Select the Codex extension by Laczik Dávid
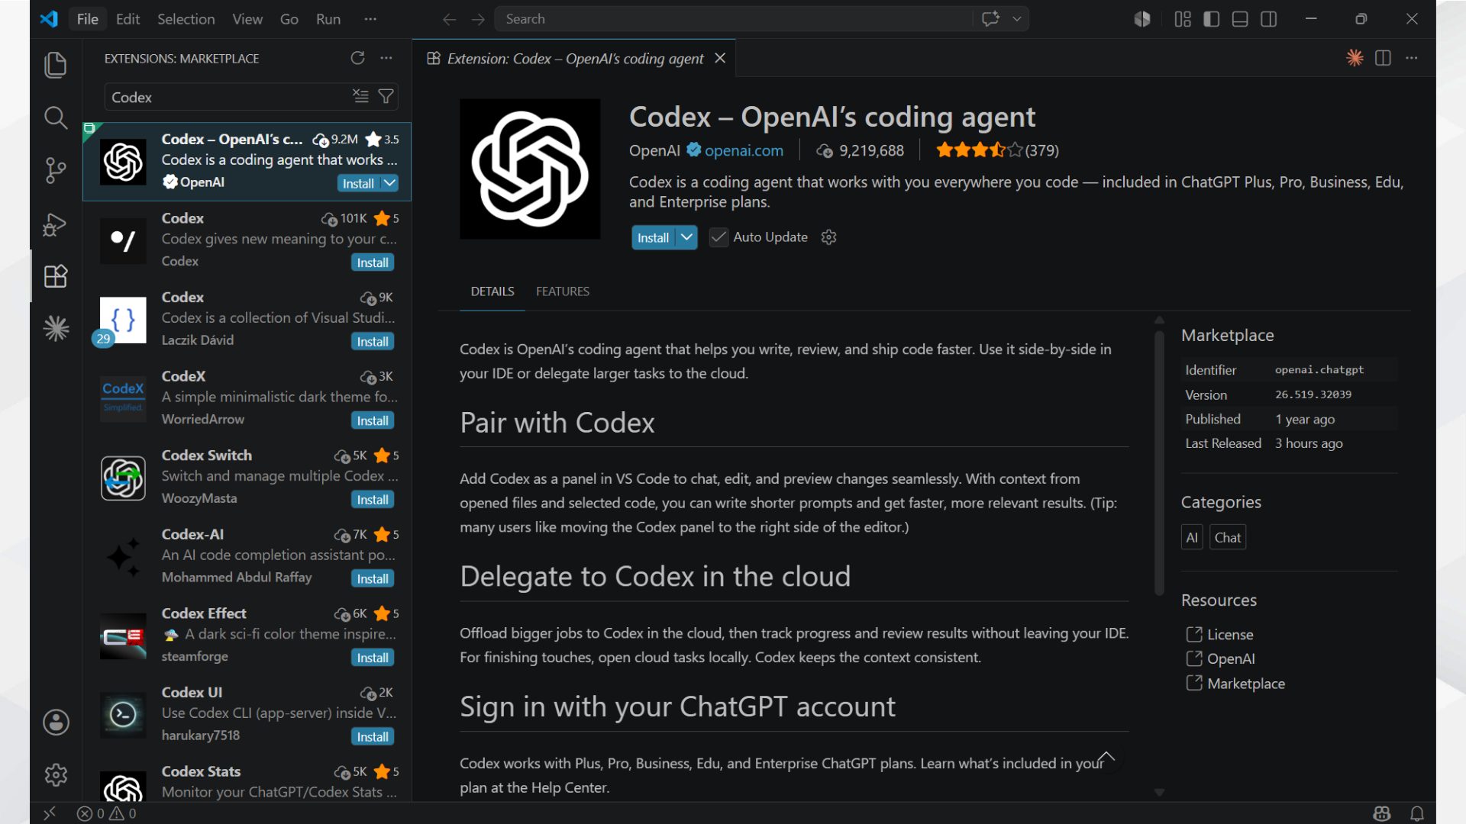Screen dimensions: 1466x824 click(x=247, y=319)
